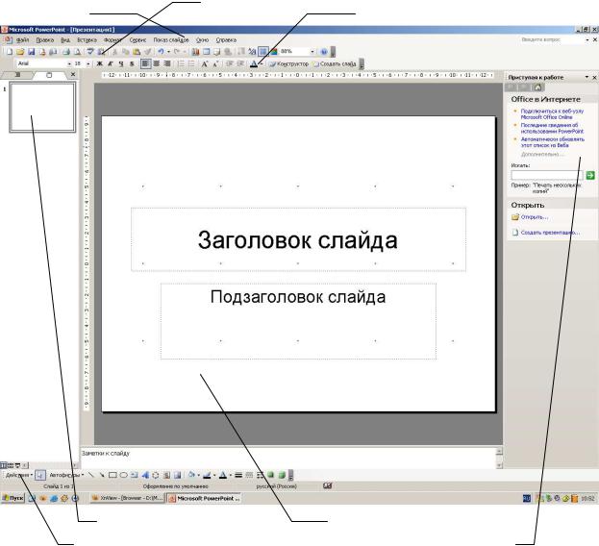The width and height of the screenshot is (599, 546).
Task: Click the Заметки к слайду notes area
Action: click(x=288, y=457)
